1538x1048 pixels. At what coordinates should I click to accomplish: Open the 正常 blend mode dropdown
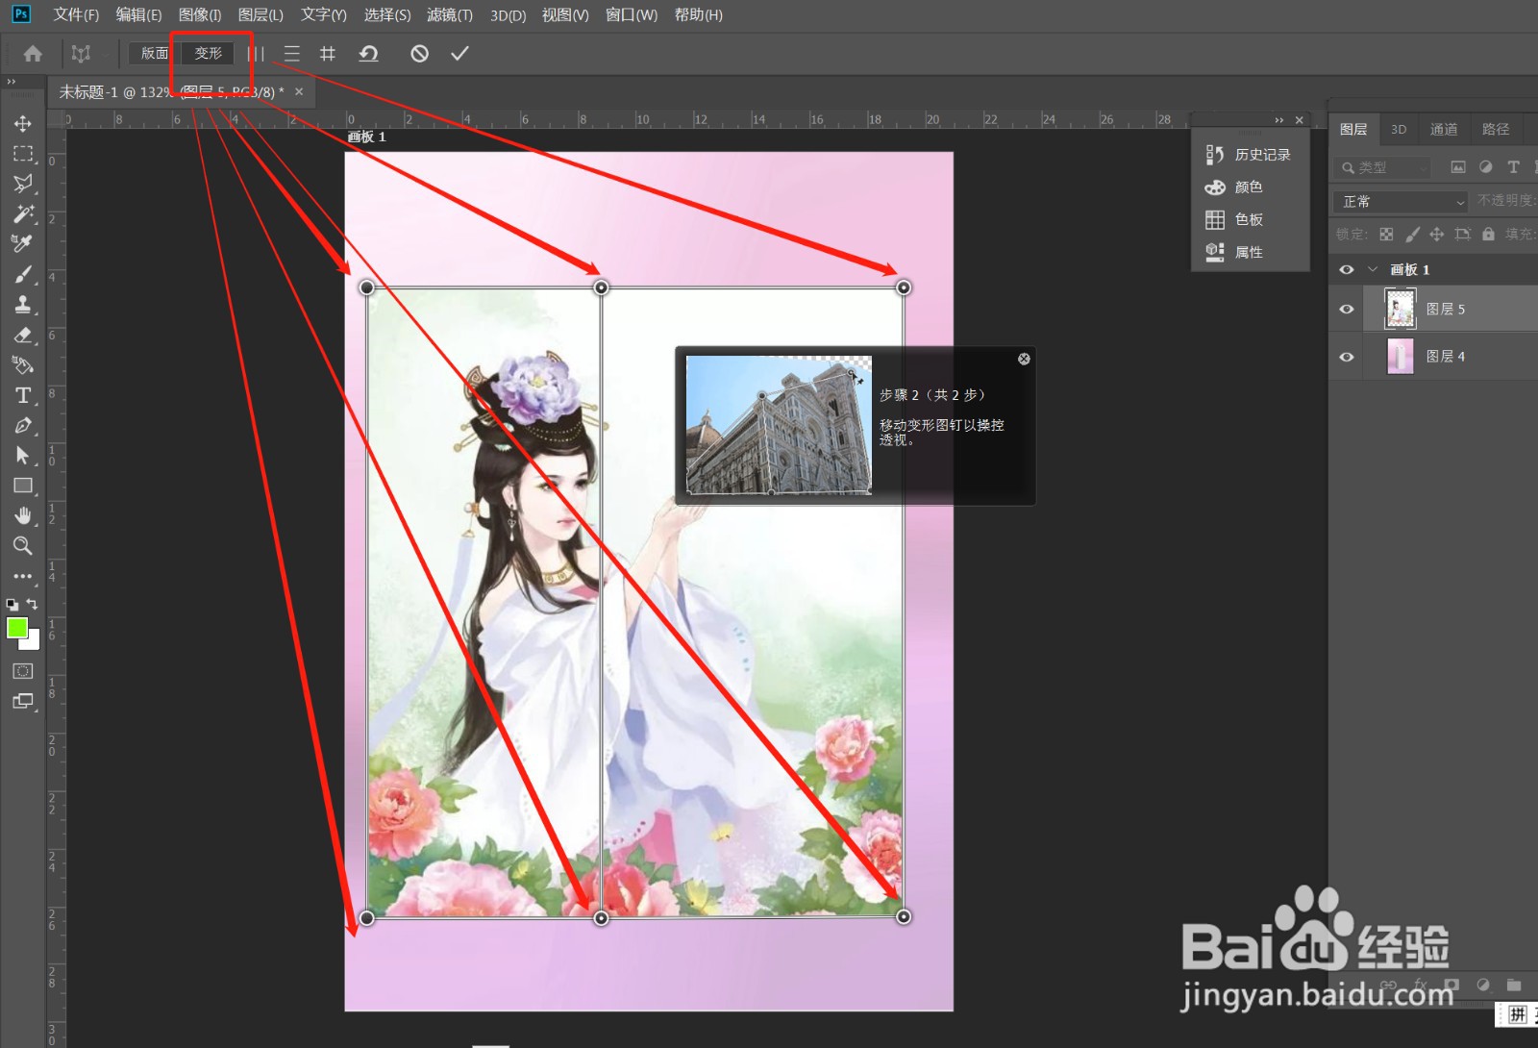point(1401,201)
